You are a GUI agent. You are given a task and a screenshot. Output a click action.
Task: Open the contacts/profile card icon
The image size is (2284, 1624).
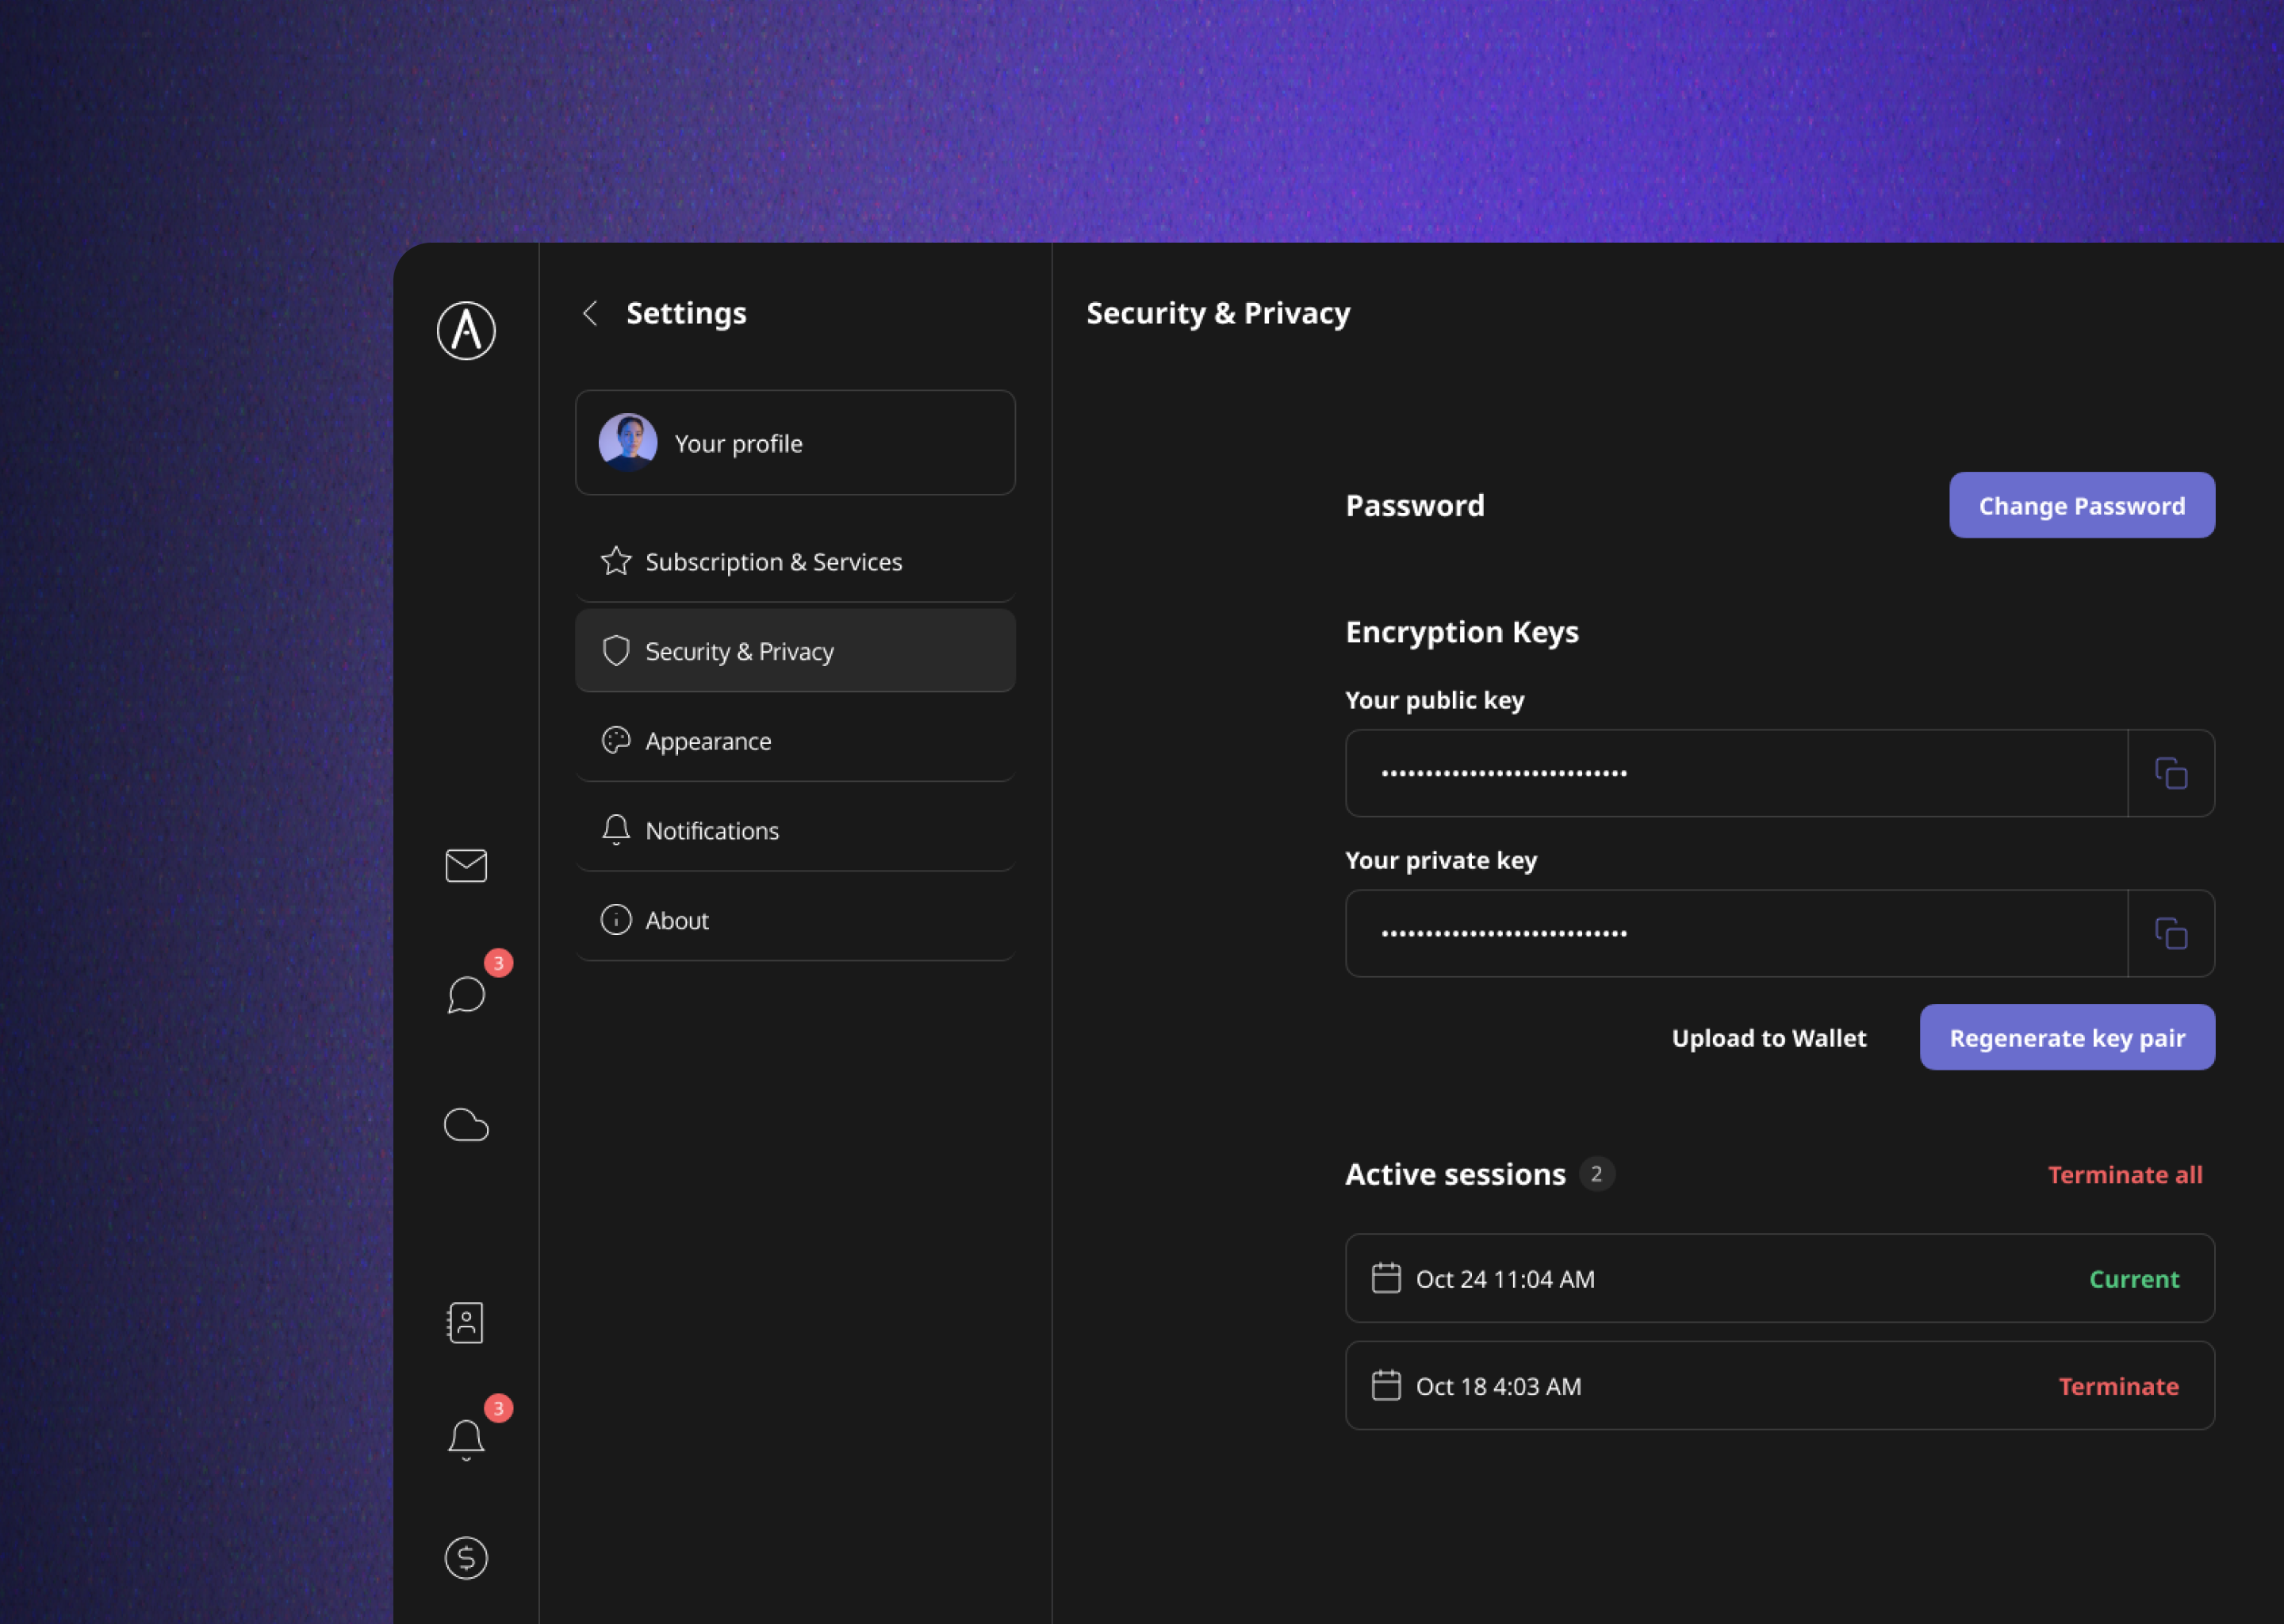pyautogui.click(x=464, y=1322)
